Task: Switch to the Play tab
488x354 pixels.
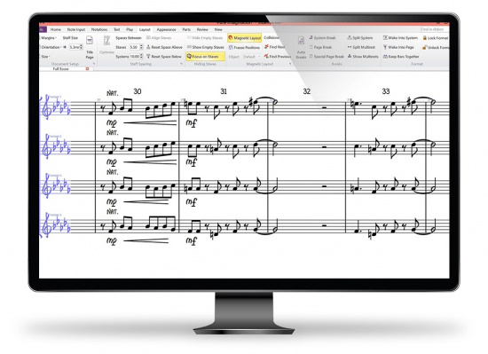Action: coord(130,29)
